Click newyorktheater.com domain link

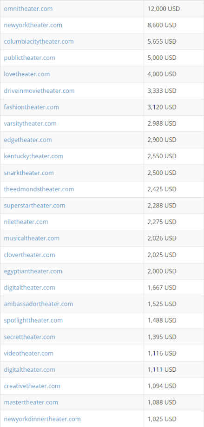coord(33,25)
